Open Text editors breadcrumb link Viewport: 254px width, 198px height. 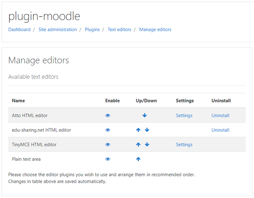pos(119,29)
